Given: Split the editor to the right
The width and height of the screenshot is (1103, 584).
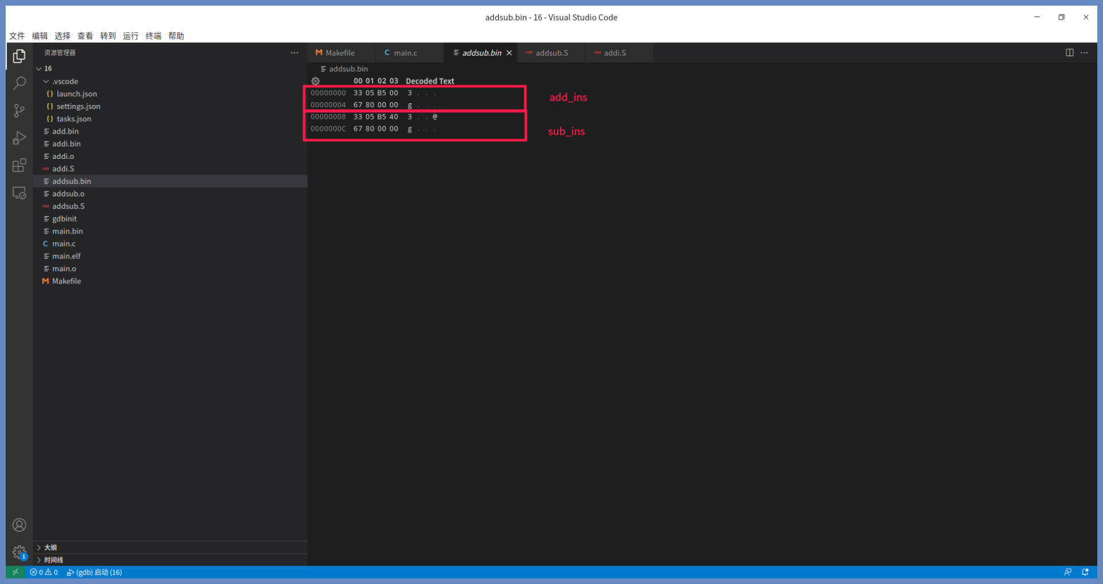Looking at the screenshot, I should [x=1069, y=53].
